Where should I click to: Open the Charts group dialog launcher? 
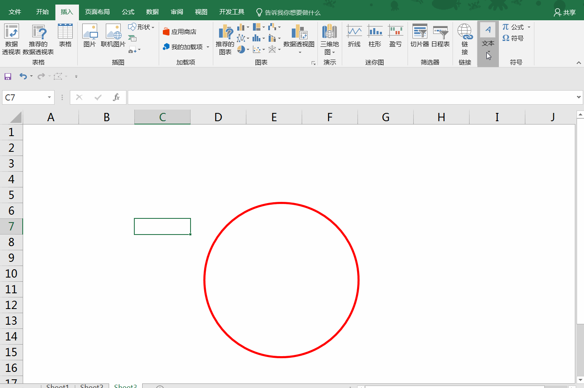click(x=313, y=63)
